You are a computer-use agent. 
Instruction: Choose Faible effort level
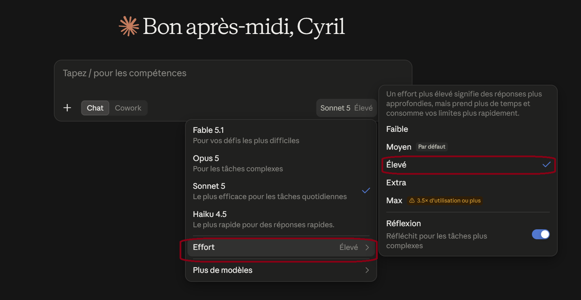(x=468, y=129)
